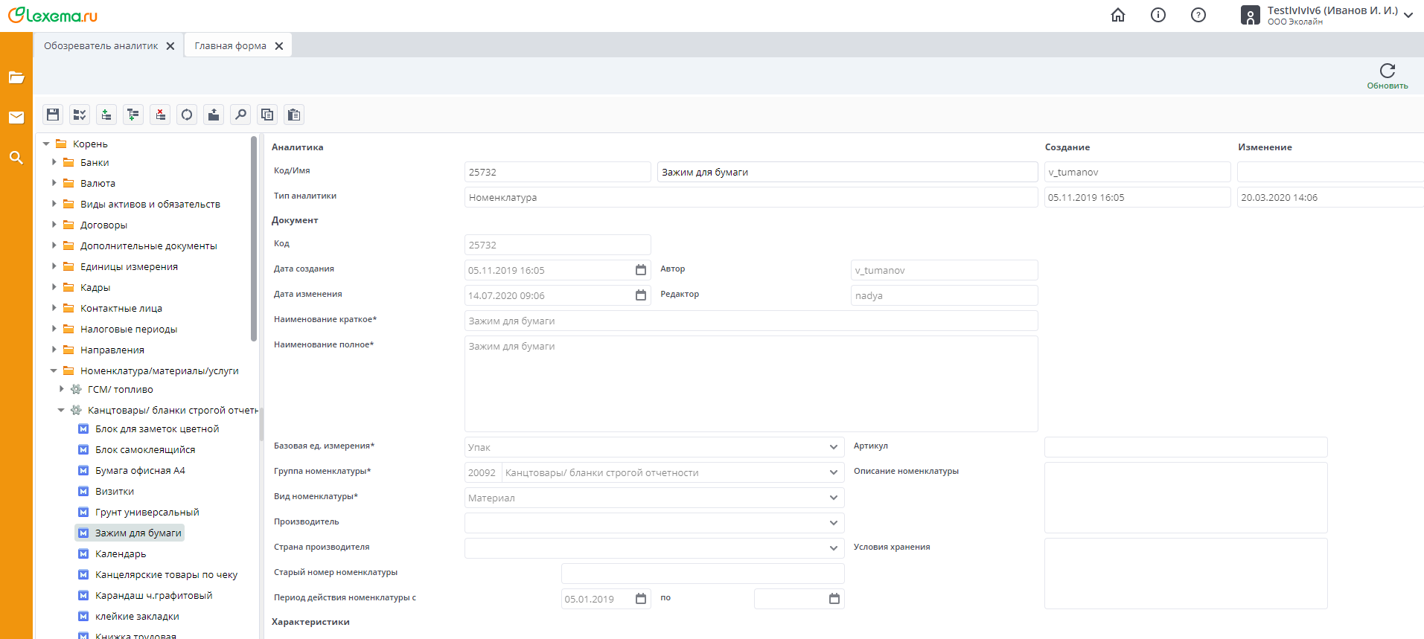
Task: Open the help question mark icon
Action: coord(1198,15)
